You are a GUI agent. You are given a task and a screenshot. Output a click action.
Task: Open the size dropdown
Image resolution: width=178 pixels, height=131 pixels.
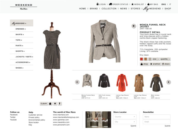156,59
